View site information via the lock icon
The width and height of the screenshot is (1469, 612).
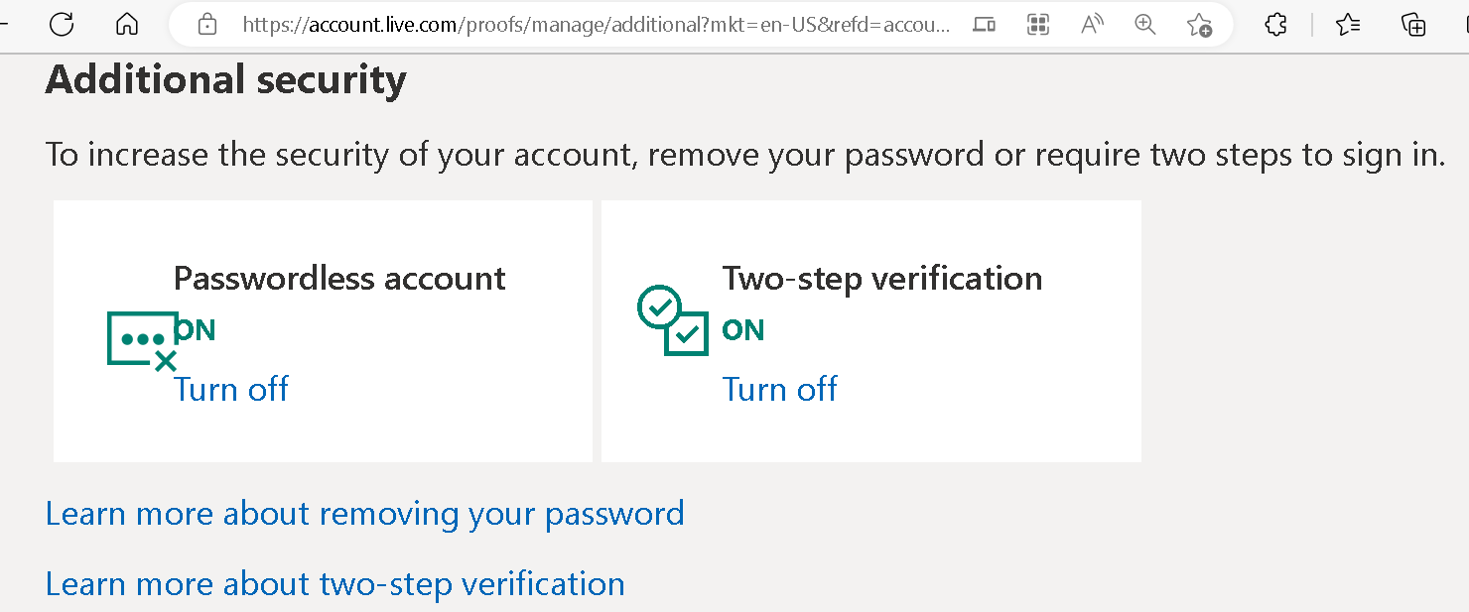207,25
